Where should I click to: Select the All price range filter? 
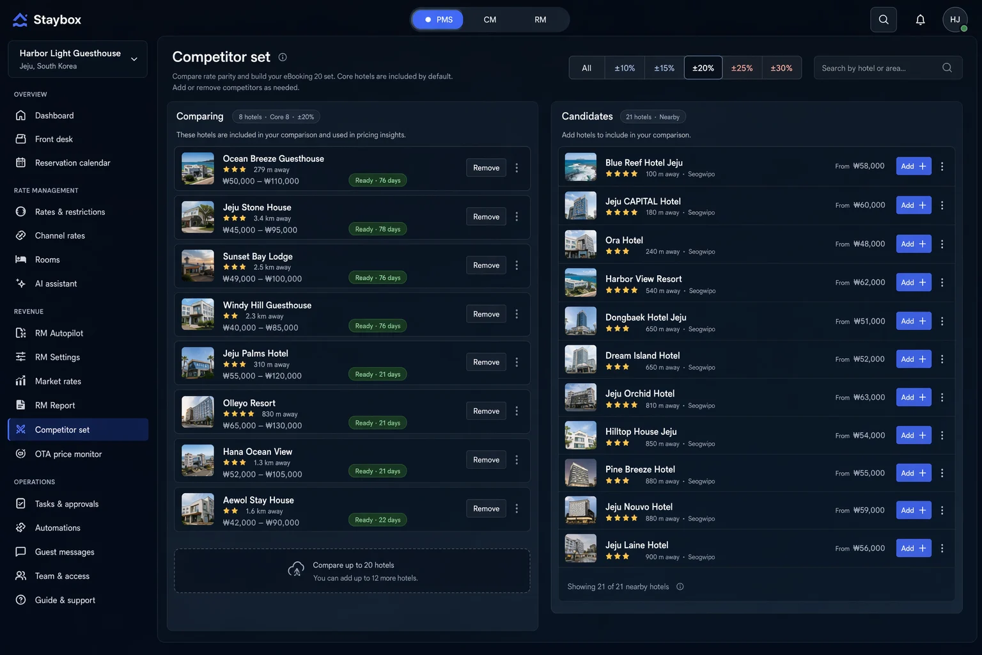pyautogui.click(x=587, y=68)
